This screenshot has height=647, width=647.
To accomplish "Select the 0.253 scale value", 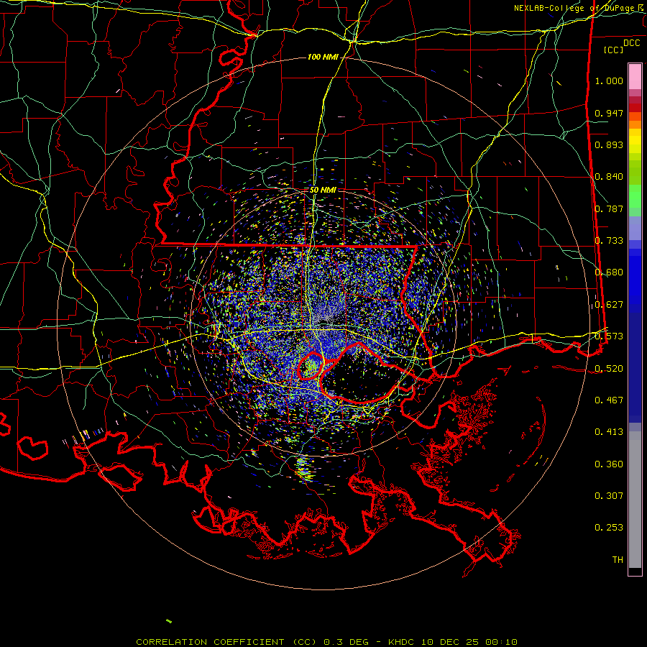I will [609, 528].
